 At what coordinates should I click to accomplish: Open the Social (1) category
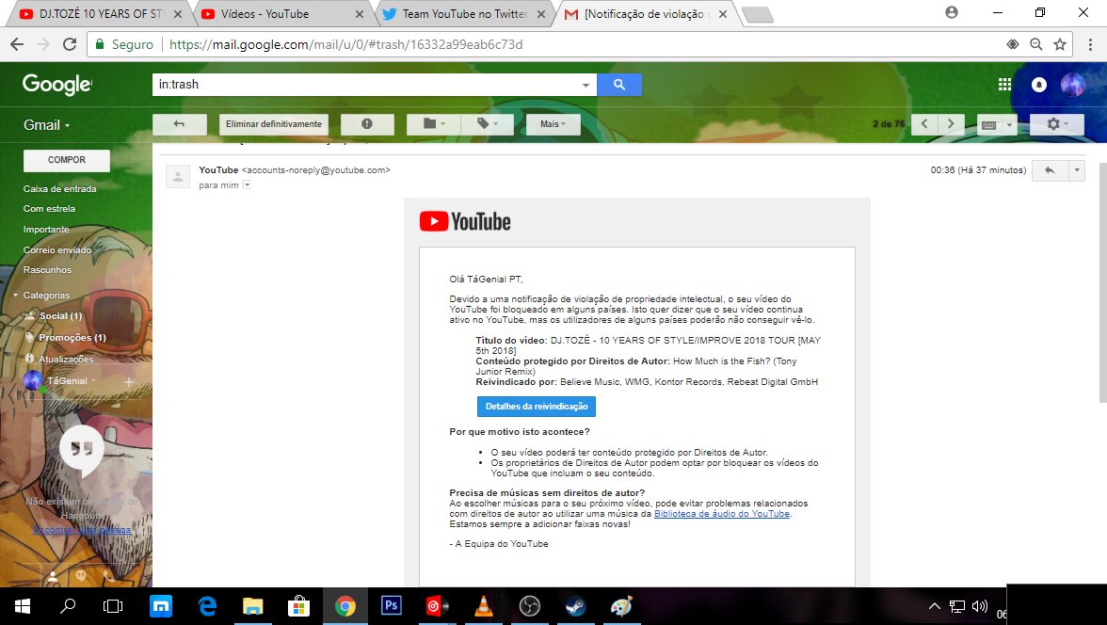pyautogui.click(x=60, y=315)
